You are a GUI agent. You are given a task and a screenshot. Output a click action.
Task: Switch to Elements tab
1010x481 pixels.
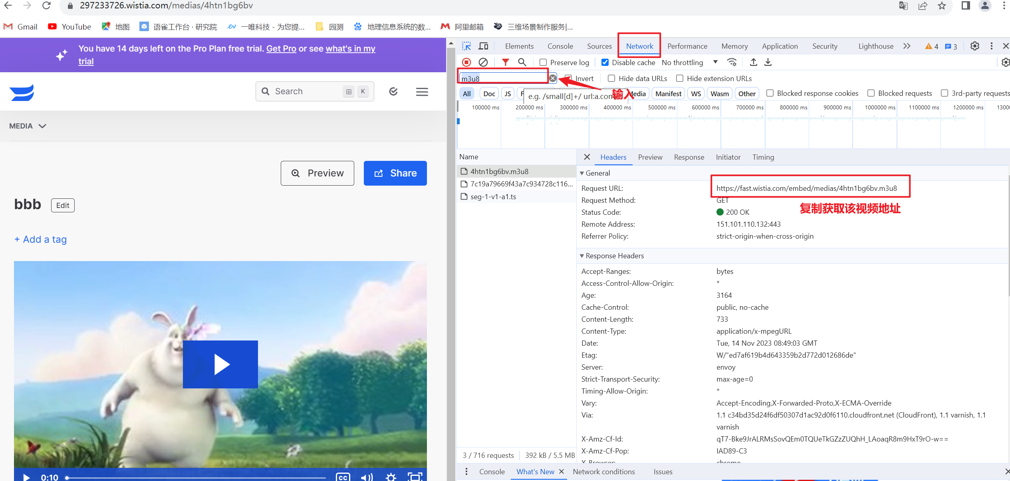coord(519,46)
